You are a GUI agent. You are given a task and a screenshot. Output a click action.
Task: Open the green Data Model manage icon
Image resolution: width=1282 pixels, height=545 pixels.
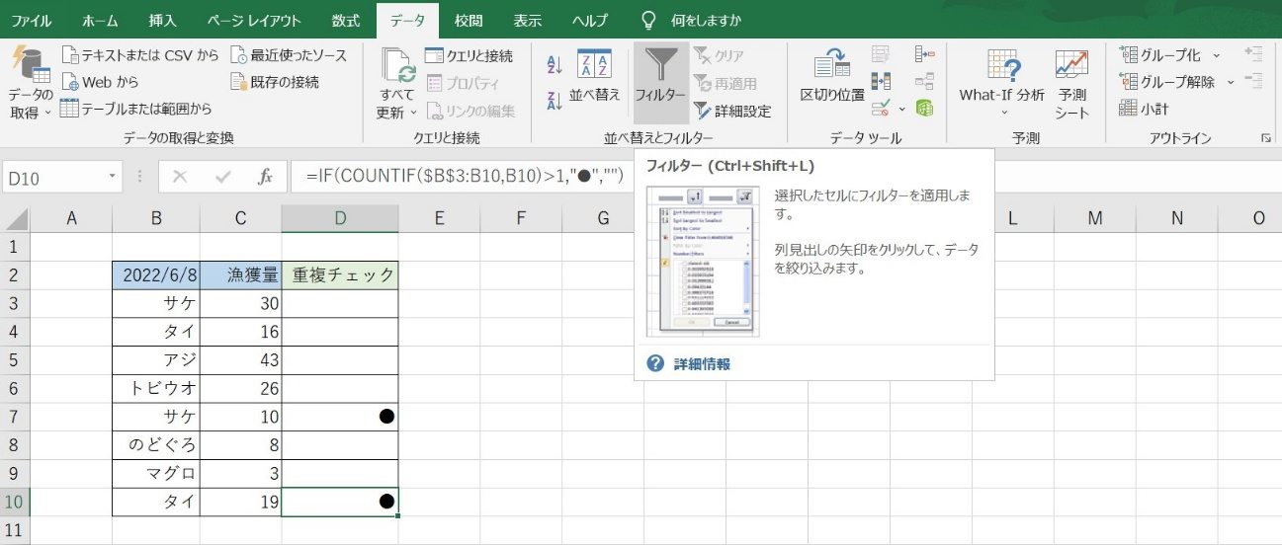pos(925,107)
